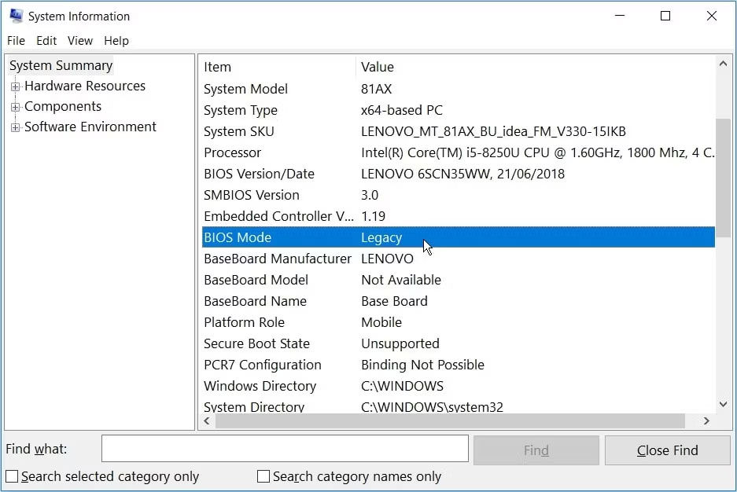The image size is (737, 492).
Task: Select Software Environment tree item
Action: coord(90,127)
